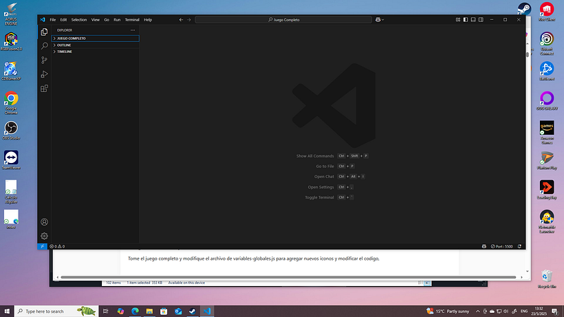Open the Copilot chat dropdown in title bar
Viewport: 564px width, 317px height.
tap(380, 20)
